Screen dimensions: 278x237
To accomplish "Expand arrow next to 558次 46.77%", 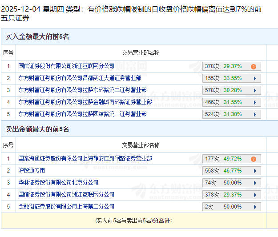I will 255,171.
